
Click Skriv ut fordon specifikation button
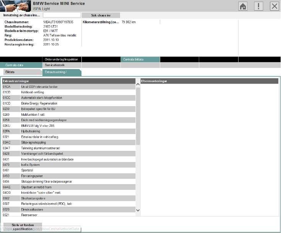pos(23,227)
